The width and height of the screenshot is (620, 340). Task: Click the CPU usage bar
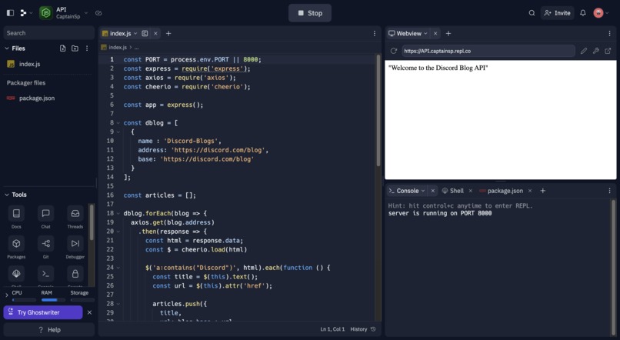[24, 300]
